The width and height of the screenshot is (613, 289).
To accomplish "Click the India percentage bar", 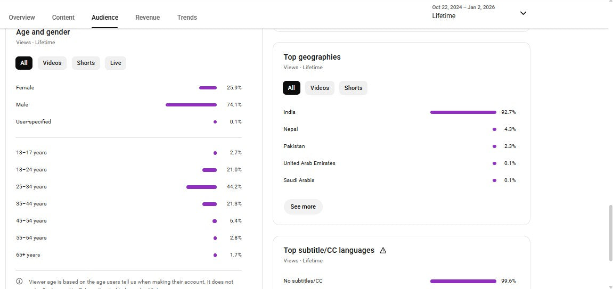I will (x=463, y=112).
